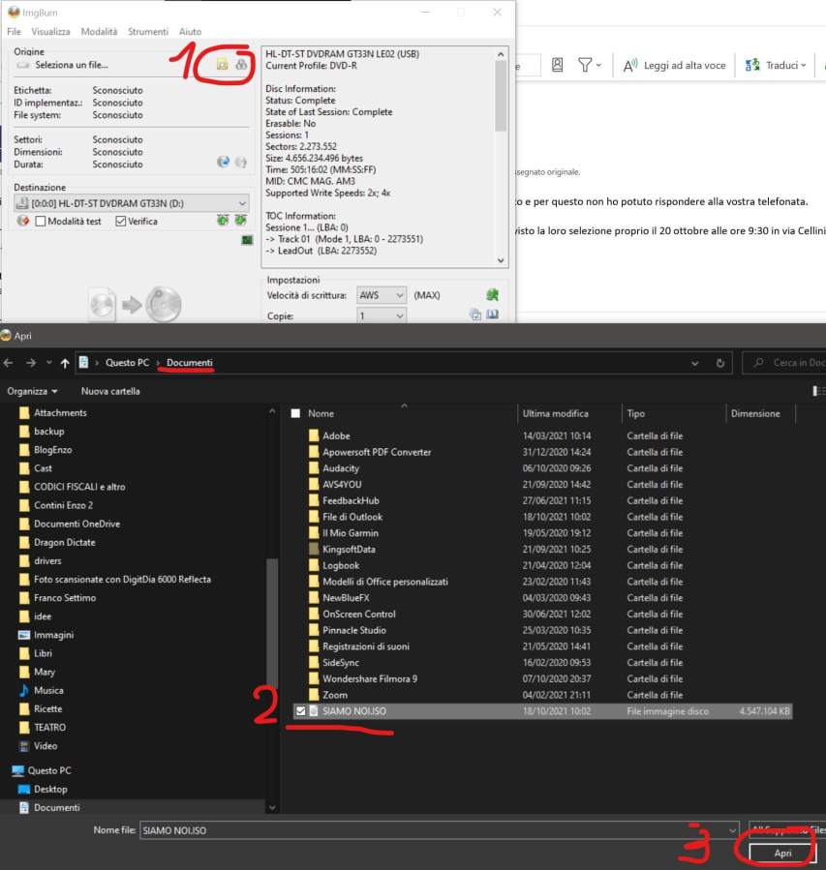
Task: Click the up-arrow parent folder icon
Action: tap(65, 363)
